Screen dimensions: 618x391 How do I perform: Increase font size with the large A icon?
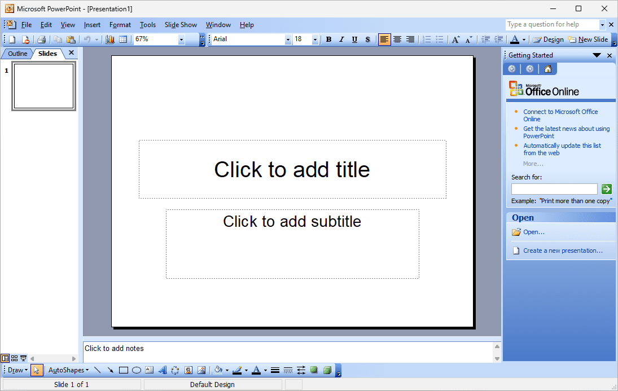455,39
